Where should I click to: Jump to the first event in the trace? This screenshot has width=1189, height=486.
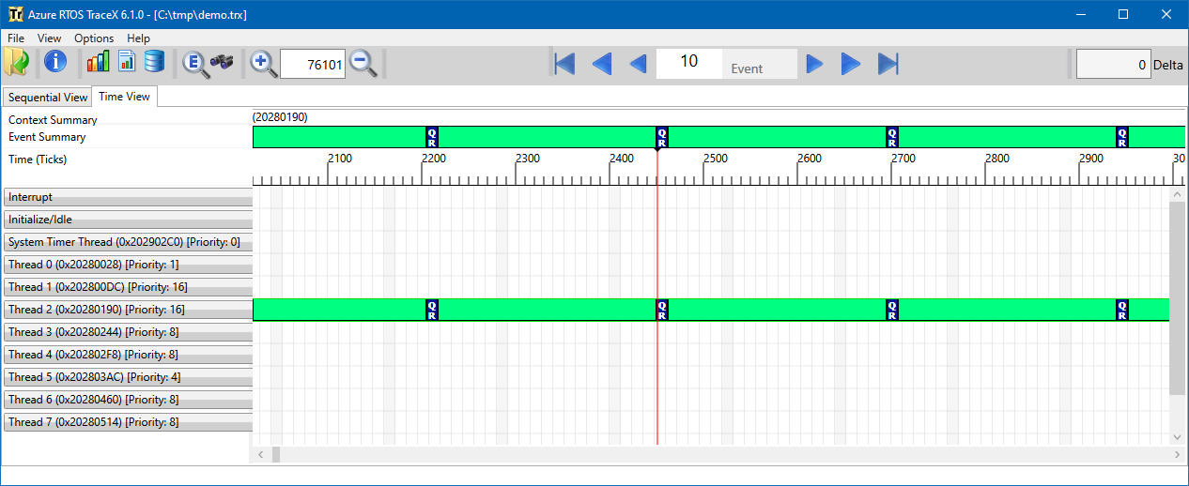[564, 63]
